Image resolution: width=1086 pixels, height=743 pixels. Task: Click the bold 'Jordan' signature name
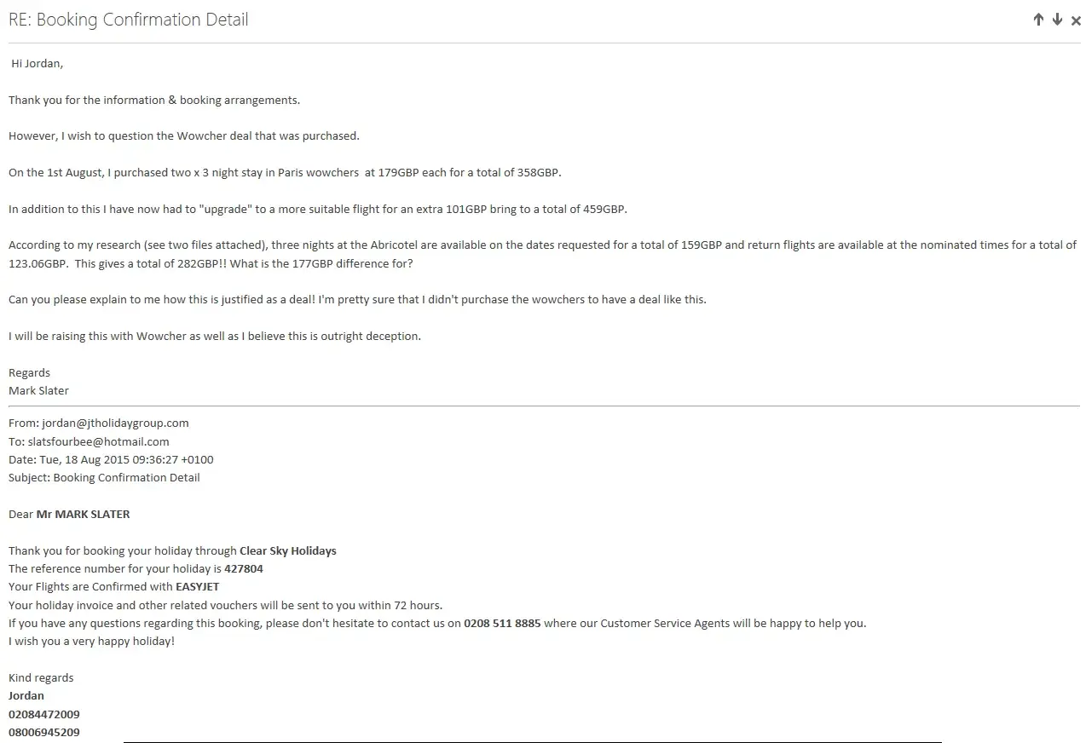click(26, 695)
